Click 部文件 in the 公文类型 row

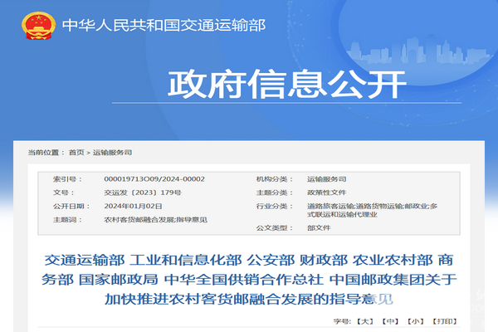[319, 227]
